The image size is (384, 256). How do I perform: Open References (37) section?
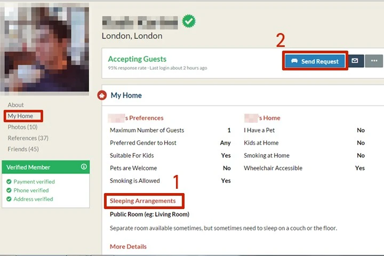pyautogui.click(x=28, y=138)
